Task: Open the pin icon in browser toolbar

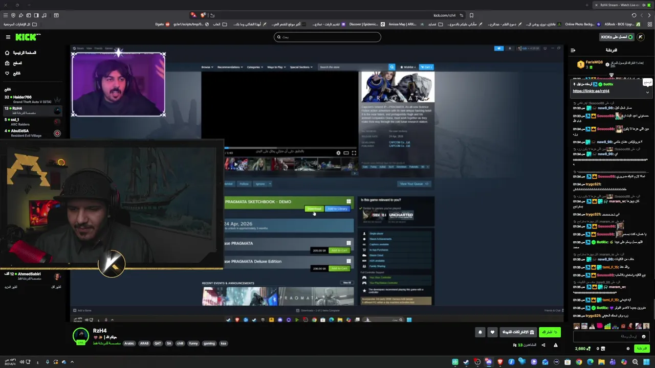Action: (21, 15)
